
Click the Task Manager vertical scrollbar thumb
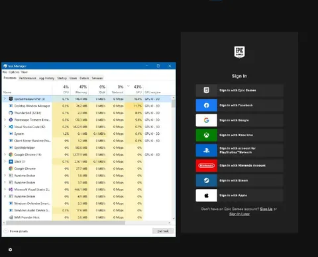coord(174,103)
